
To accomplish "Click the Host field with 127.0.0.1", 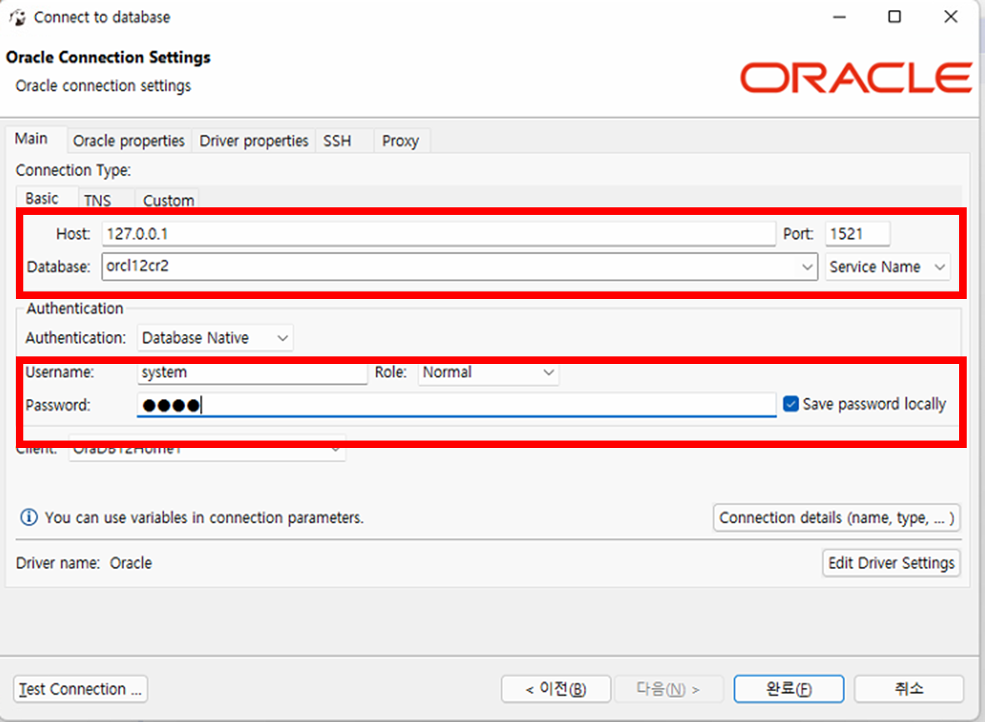I will (x=438, y=233).
